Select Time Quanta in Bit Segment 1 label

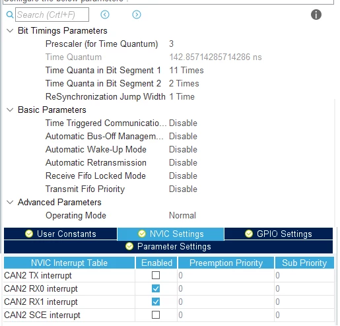103,70
